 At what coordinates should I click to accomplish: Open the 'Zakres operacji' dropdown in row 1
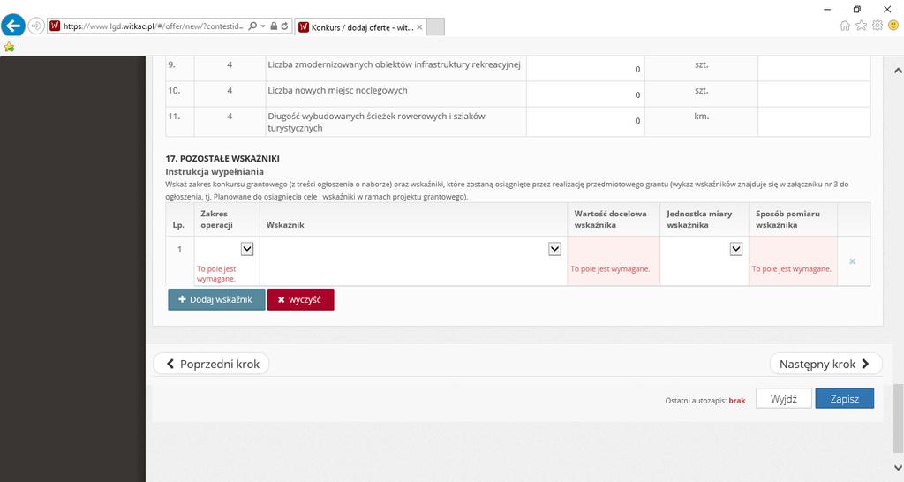click(247, 248)
